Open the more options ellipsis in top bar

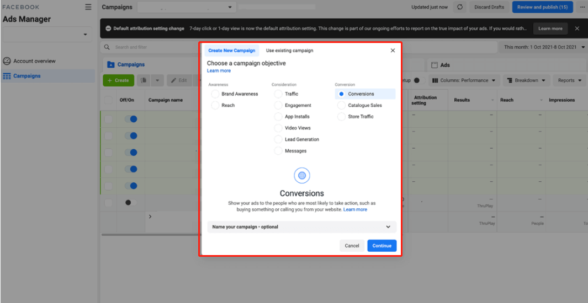pos(582,7)
